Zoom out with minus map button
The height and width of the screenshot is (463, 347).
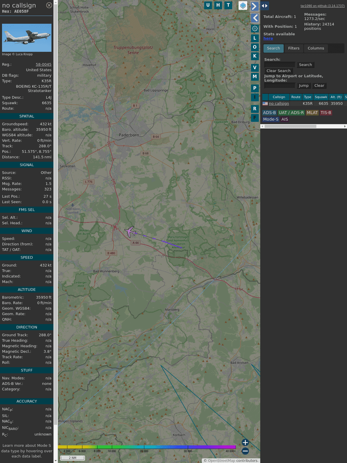245,451
